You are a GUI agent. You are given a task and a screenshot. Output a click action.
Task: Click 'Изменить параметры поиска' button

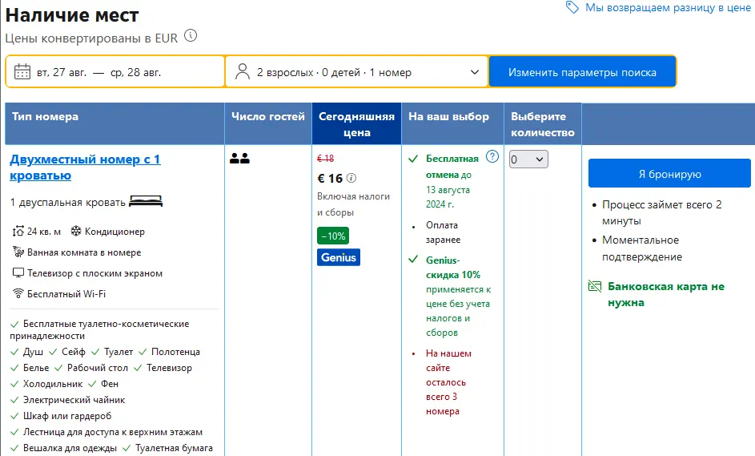click(x=582, y=72)
